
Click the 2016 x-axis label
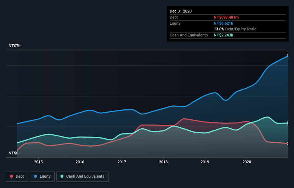pyautogui.click(x=80, y=162)
